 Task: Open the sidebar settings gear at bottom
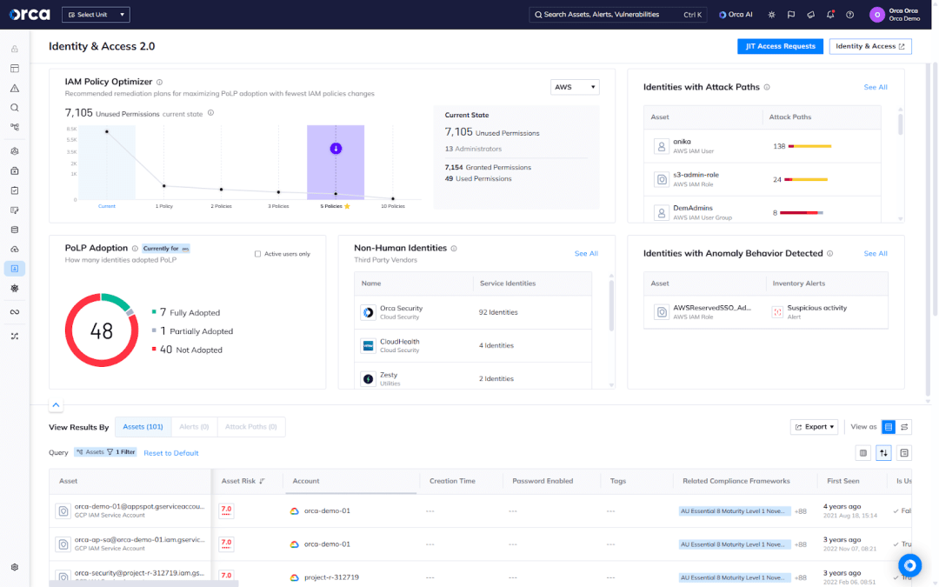coord(15,567)
